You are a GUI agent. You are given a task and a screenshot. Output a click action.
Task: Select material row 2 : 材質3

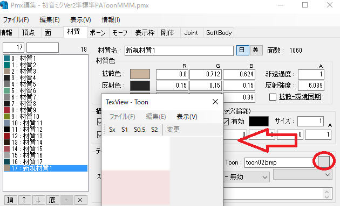point(45,72)
